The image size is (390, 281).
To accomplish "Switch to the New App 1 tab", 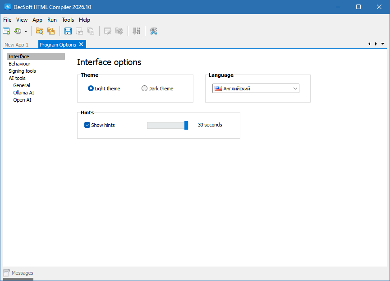I will coord(17,45).
